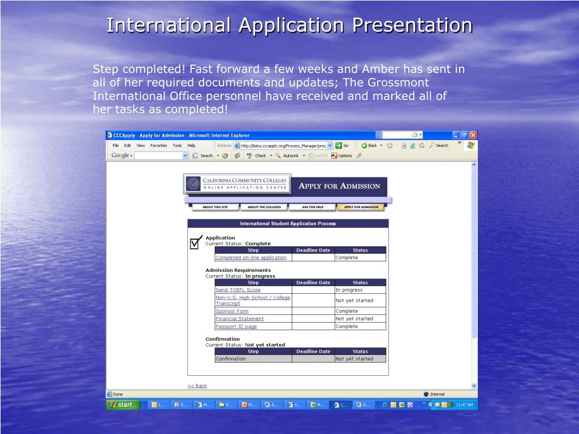This screenshot has height=434, width=579.
Task: Open the 'Passport ID page' link
Action: tap(236, 327)
